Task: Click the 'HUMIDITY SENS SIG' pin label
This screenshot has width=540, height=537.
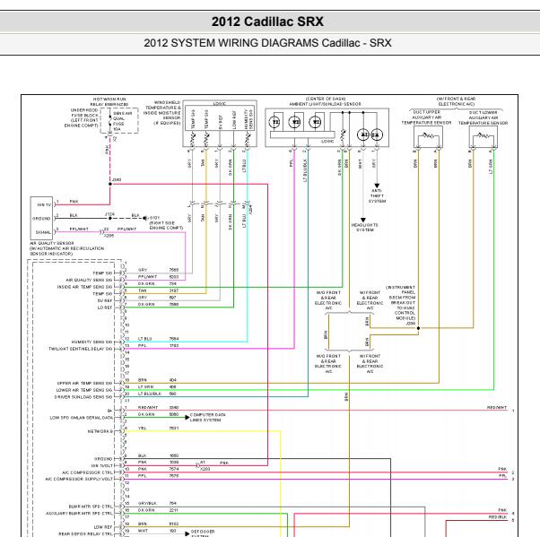Action: 91,342
